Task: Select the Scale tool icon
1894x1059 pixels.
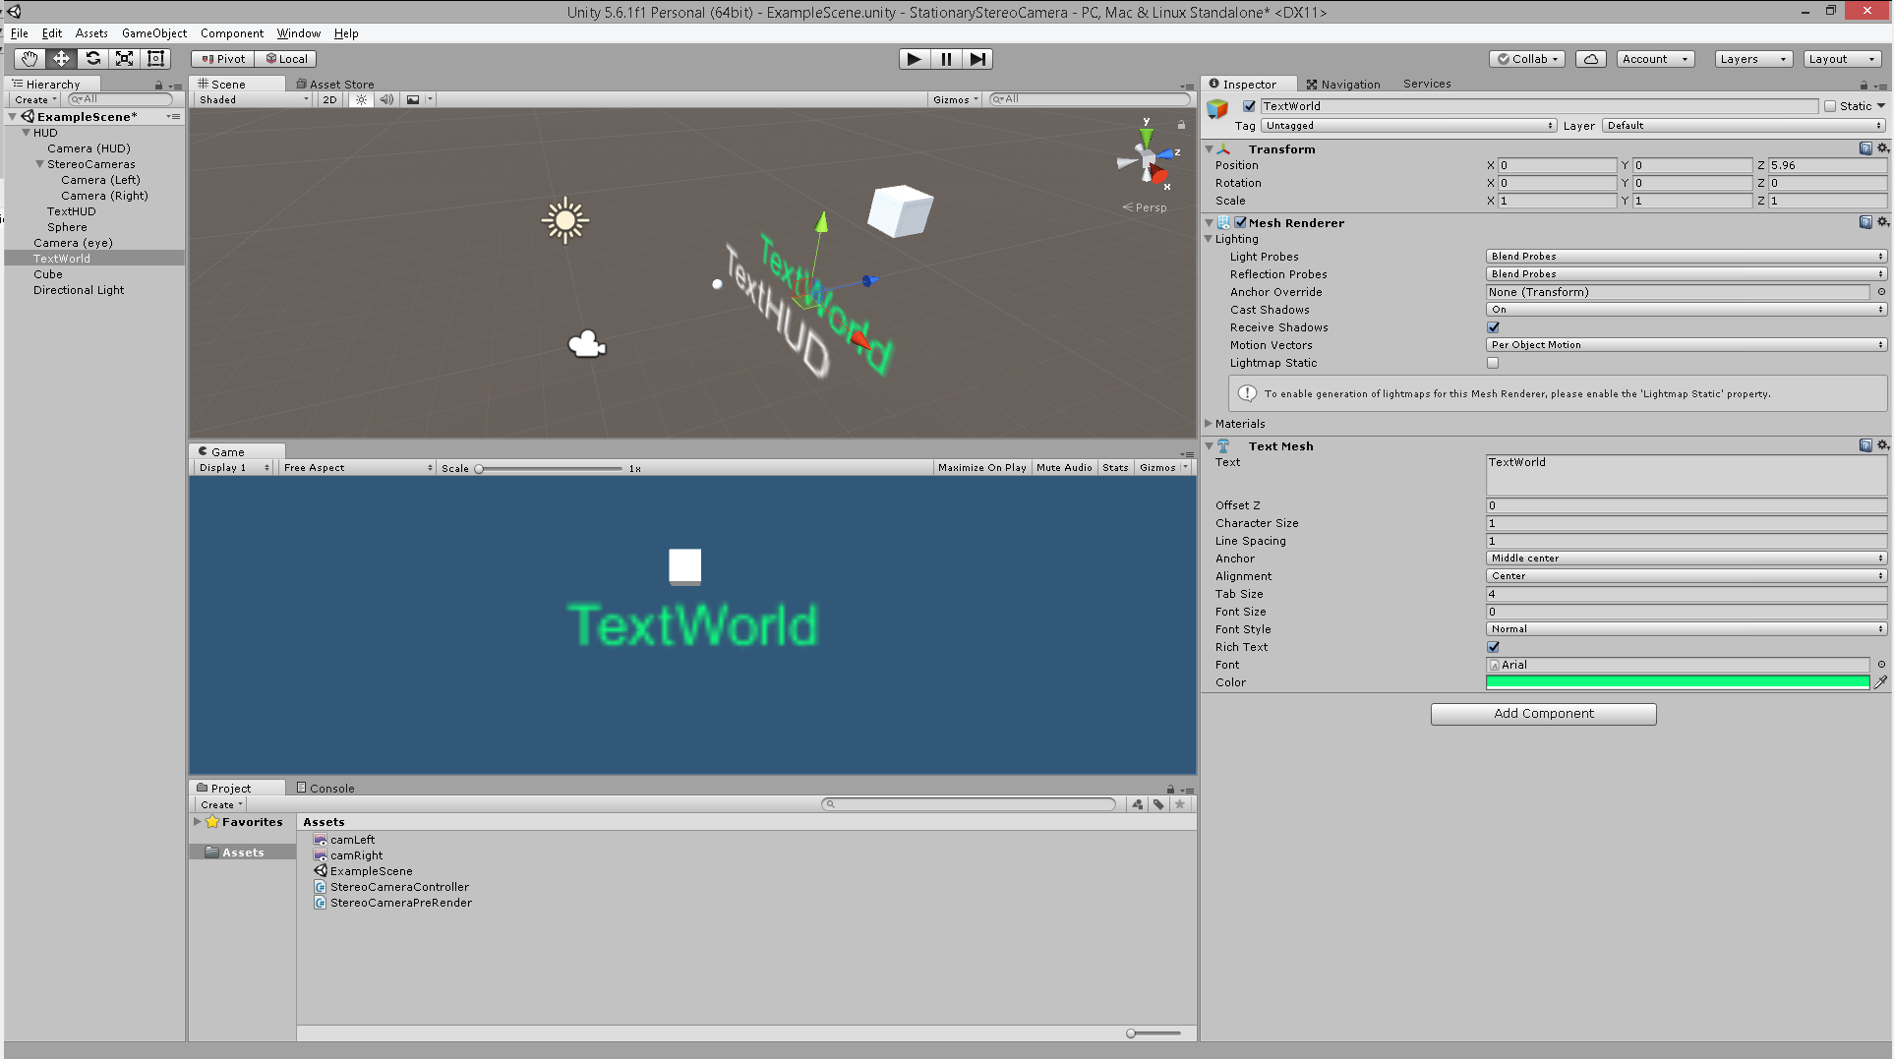Action: pyautogui.click(x=124, y=59)
